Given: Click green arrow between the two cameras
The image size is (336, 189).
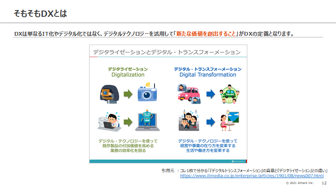Looking at the screenshot, I should click(x=128, y=94).
